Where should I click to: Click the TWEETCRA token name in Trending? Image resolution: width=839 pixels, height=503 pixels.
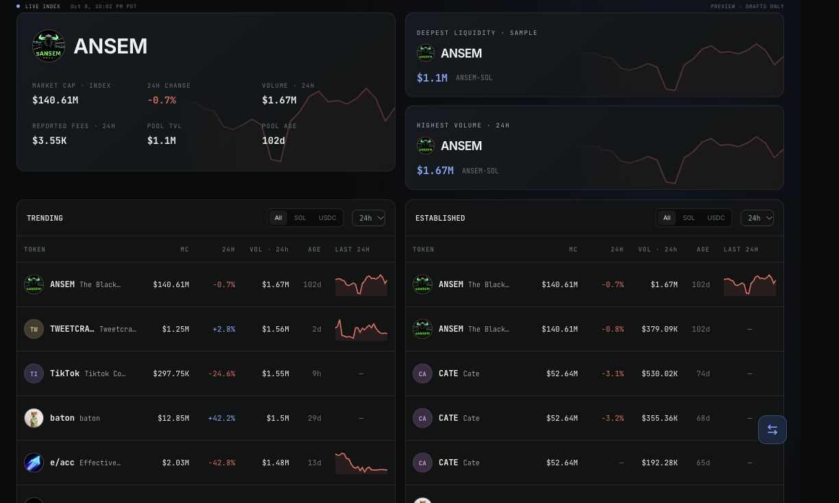click(x=72, y=329)
